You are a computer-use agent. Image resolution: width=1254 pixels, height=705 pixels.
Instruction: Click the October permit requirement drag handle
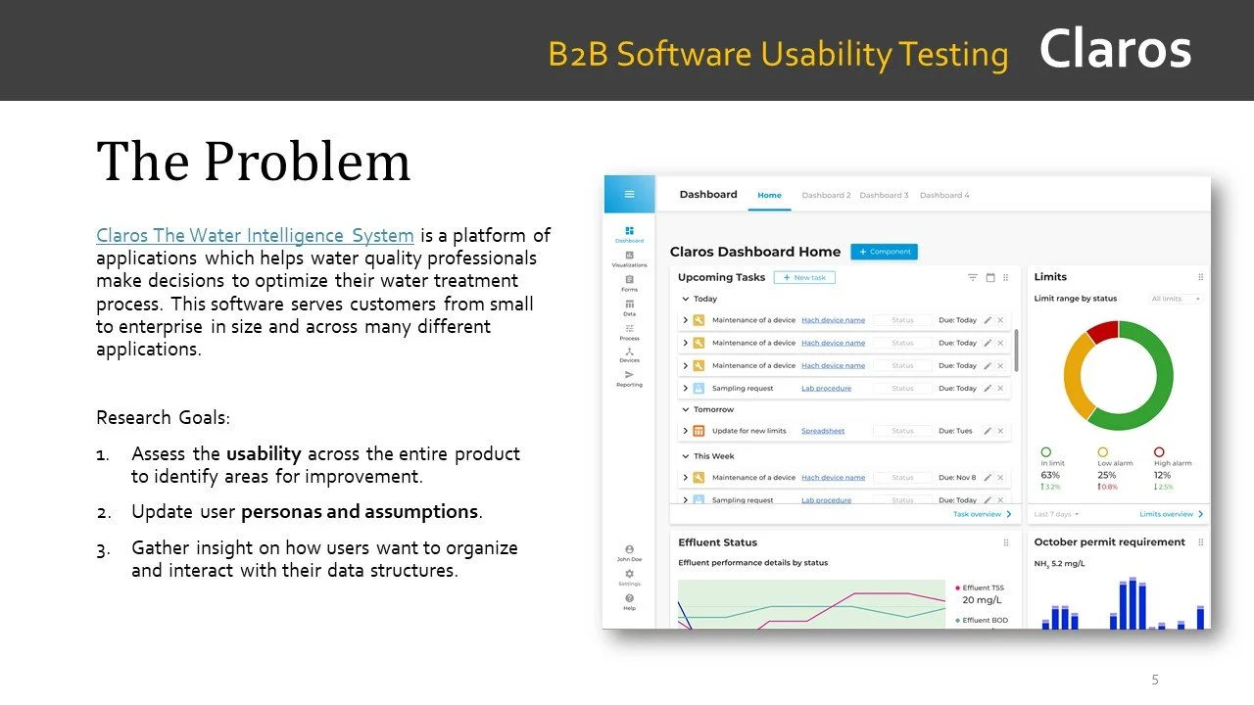[1200, 542]
